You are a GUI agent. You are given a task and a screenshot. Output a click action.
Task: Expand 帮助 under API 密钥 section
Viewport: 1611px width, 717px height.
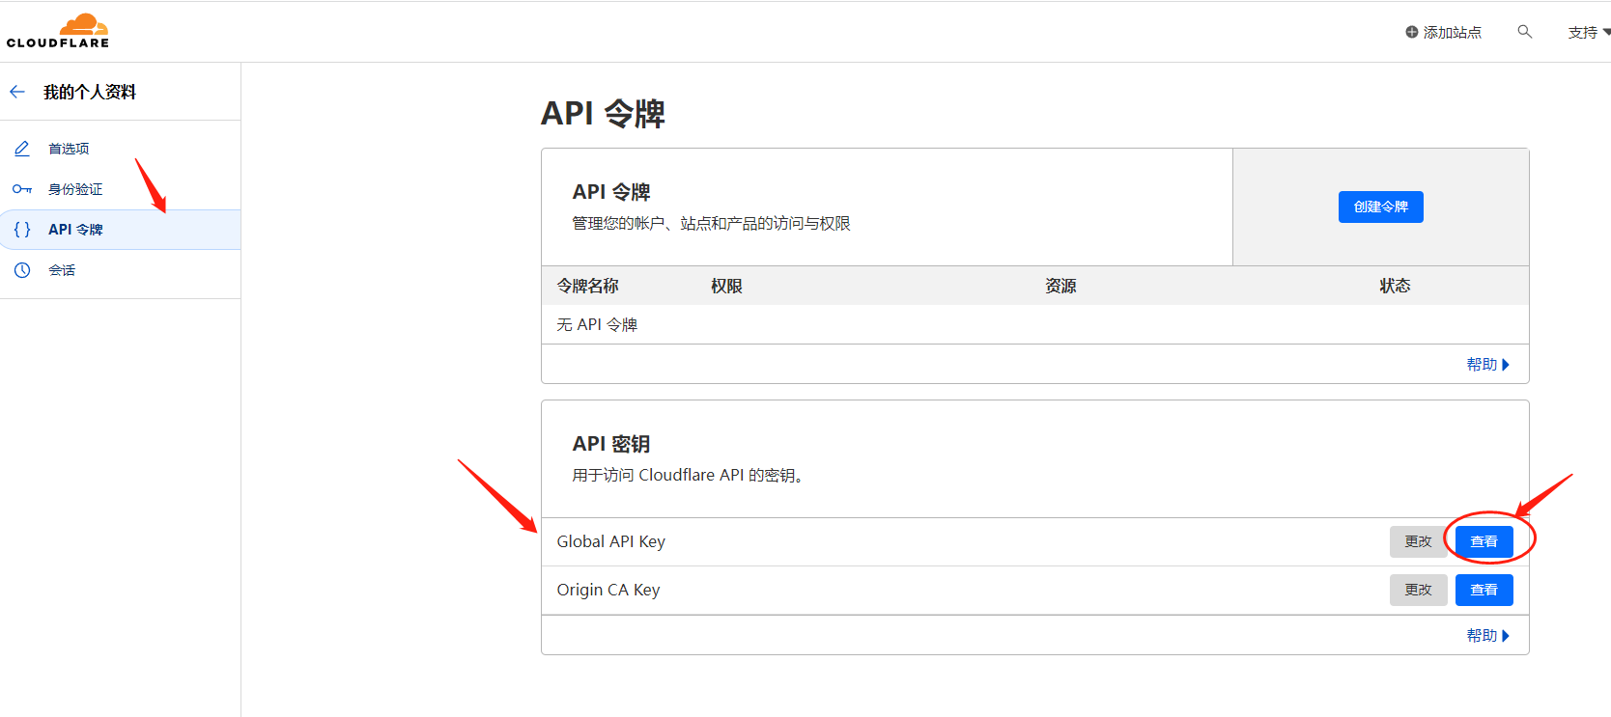click(x=1487, y=635)
